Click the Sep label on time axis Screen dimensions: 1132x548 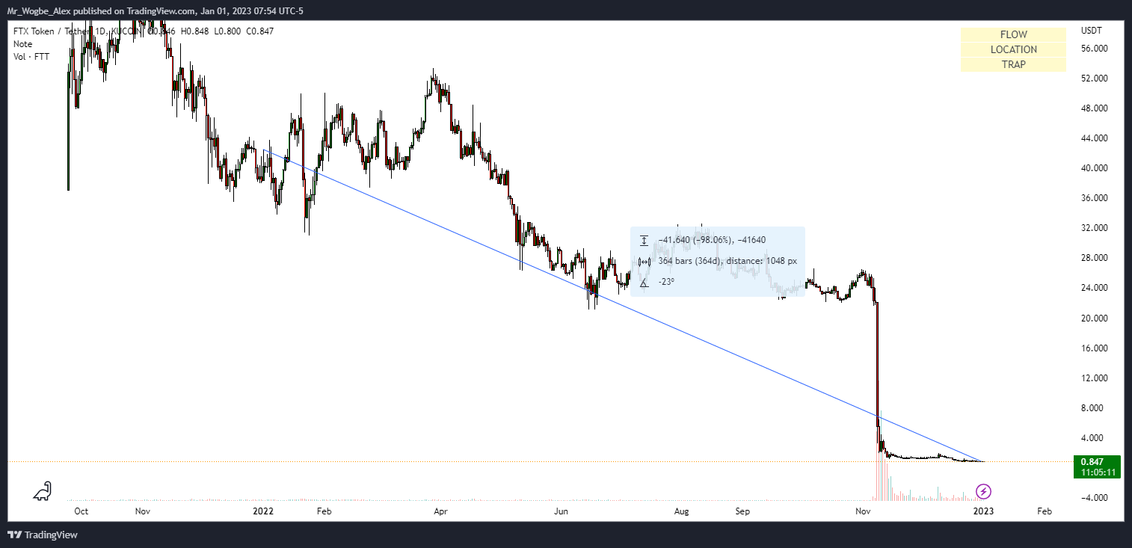tap(742, 511)
